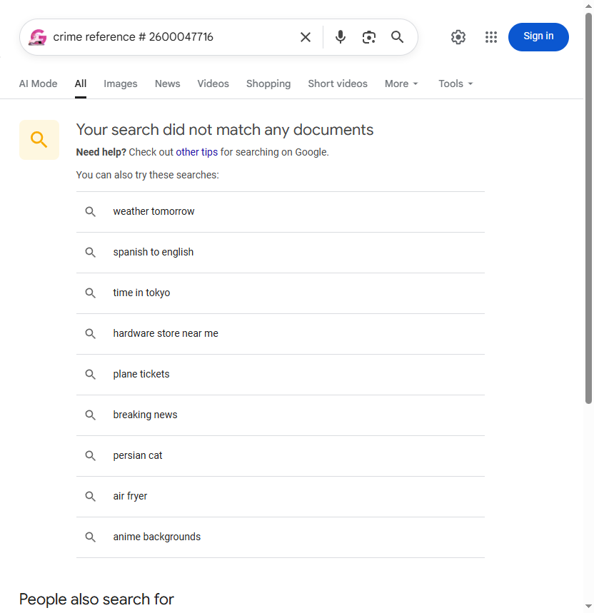
Task: Expand the More dropdown
Action: (x=402, y=83)
